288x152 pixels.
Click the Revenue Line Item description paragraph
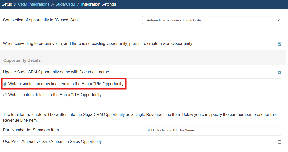point(140,117)
